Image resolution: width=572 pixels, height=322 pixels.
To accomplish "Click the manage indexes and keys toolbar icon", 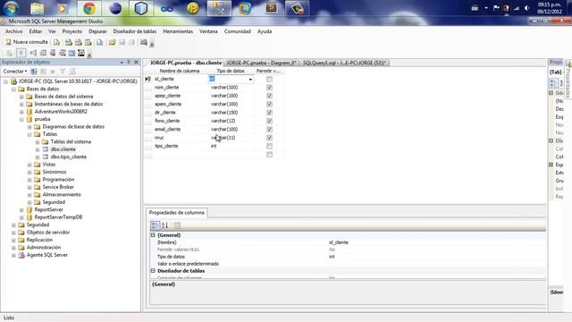I will point(43,54).
